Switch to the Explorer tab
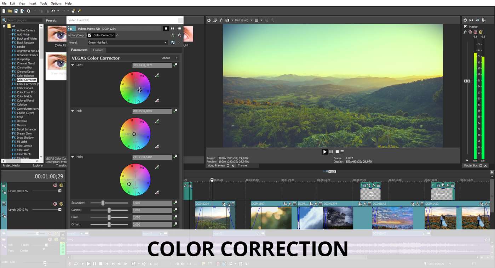 pyautogui.click(x=38, y=166)
